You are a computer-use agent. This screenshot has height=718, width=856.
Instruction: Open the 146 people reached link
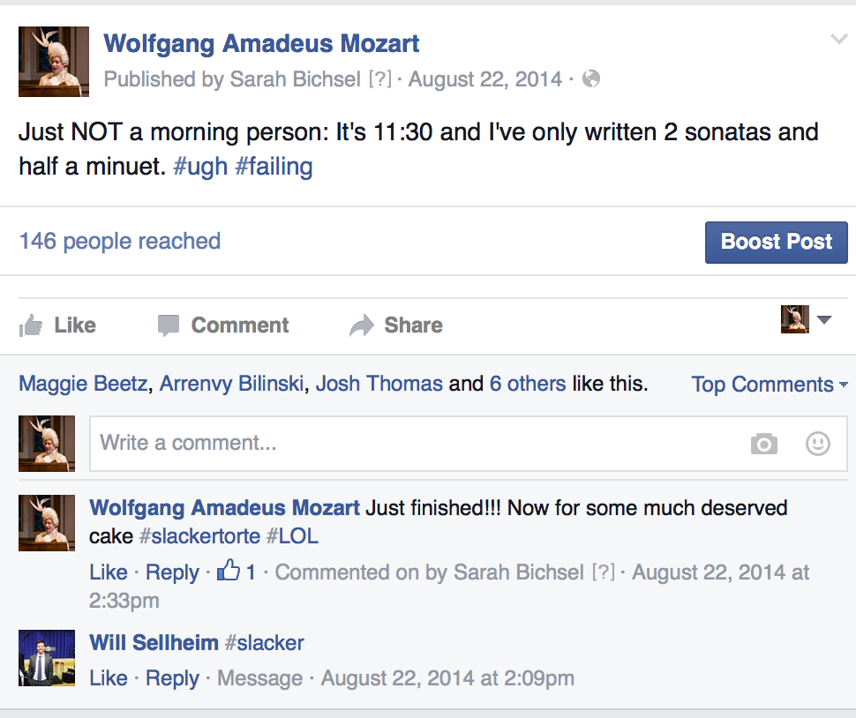click(120, 241)
